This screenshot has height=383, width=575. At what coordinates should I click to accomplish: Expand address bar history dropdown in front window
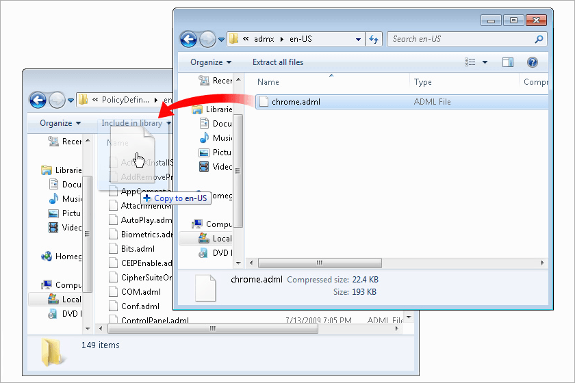[358, 39]
